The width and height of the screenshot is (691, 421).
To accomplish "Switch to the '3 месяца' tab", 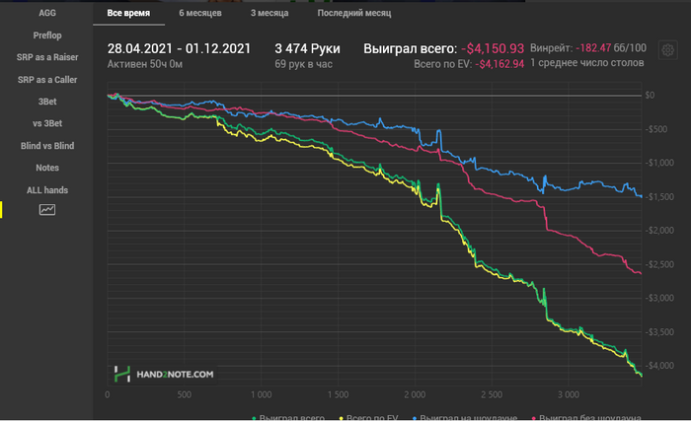I will (269, 13).
